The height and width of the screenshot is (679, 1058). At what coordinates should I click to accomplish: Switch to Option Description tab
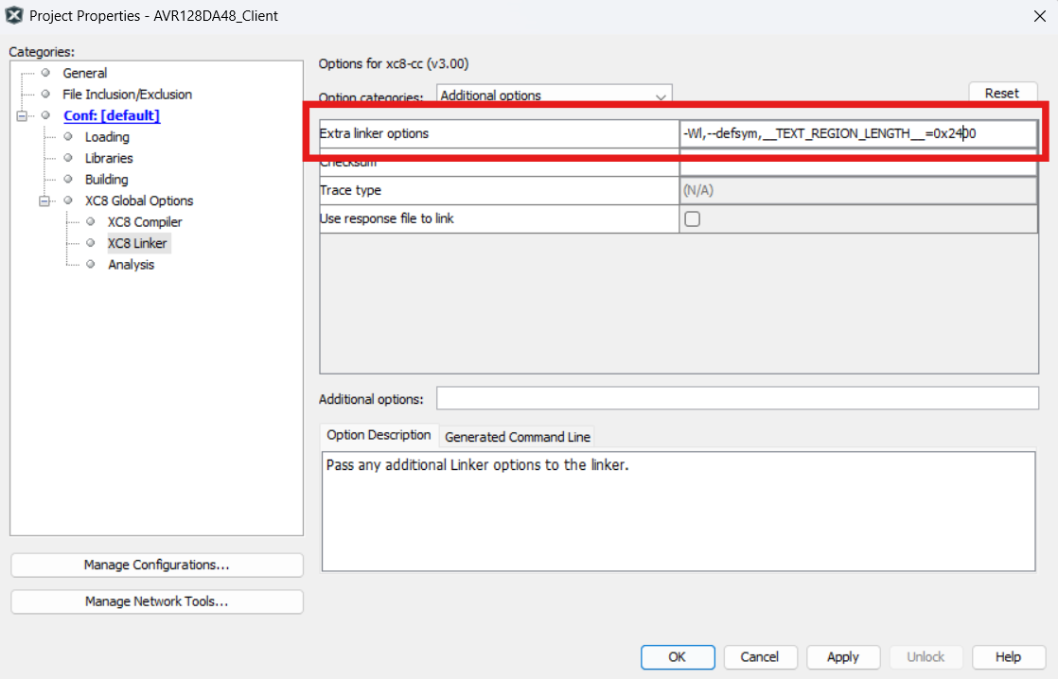pyautogui.click(x=379, y=435)
